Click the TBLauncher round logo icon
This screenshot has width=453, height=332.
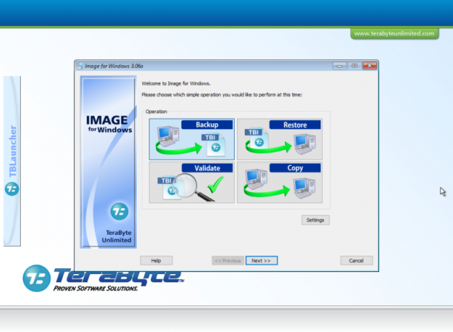[12, 189]
